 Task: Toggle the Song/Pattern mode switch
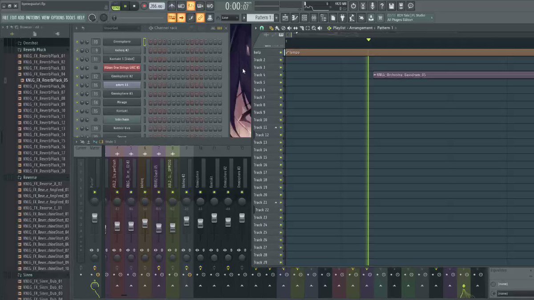[116, 6]
